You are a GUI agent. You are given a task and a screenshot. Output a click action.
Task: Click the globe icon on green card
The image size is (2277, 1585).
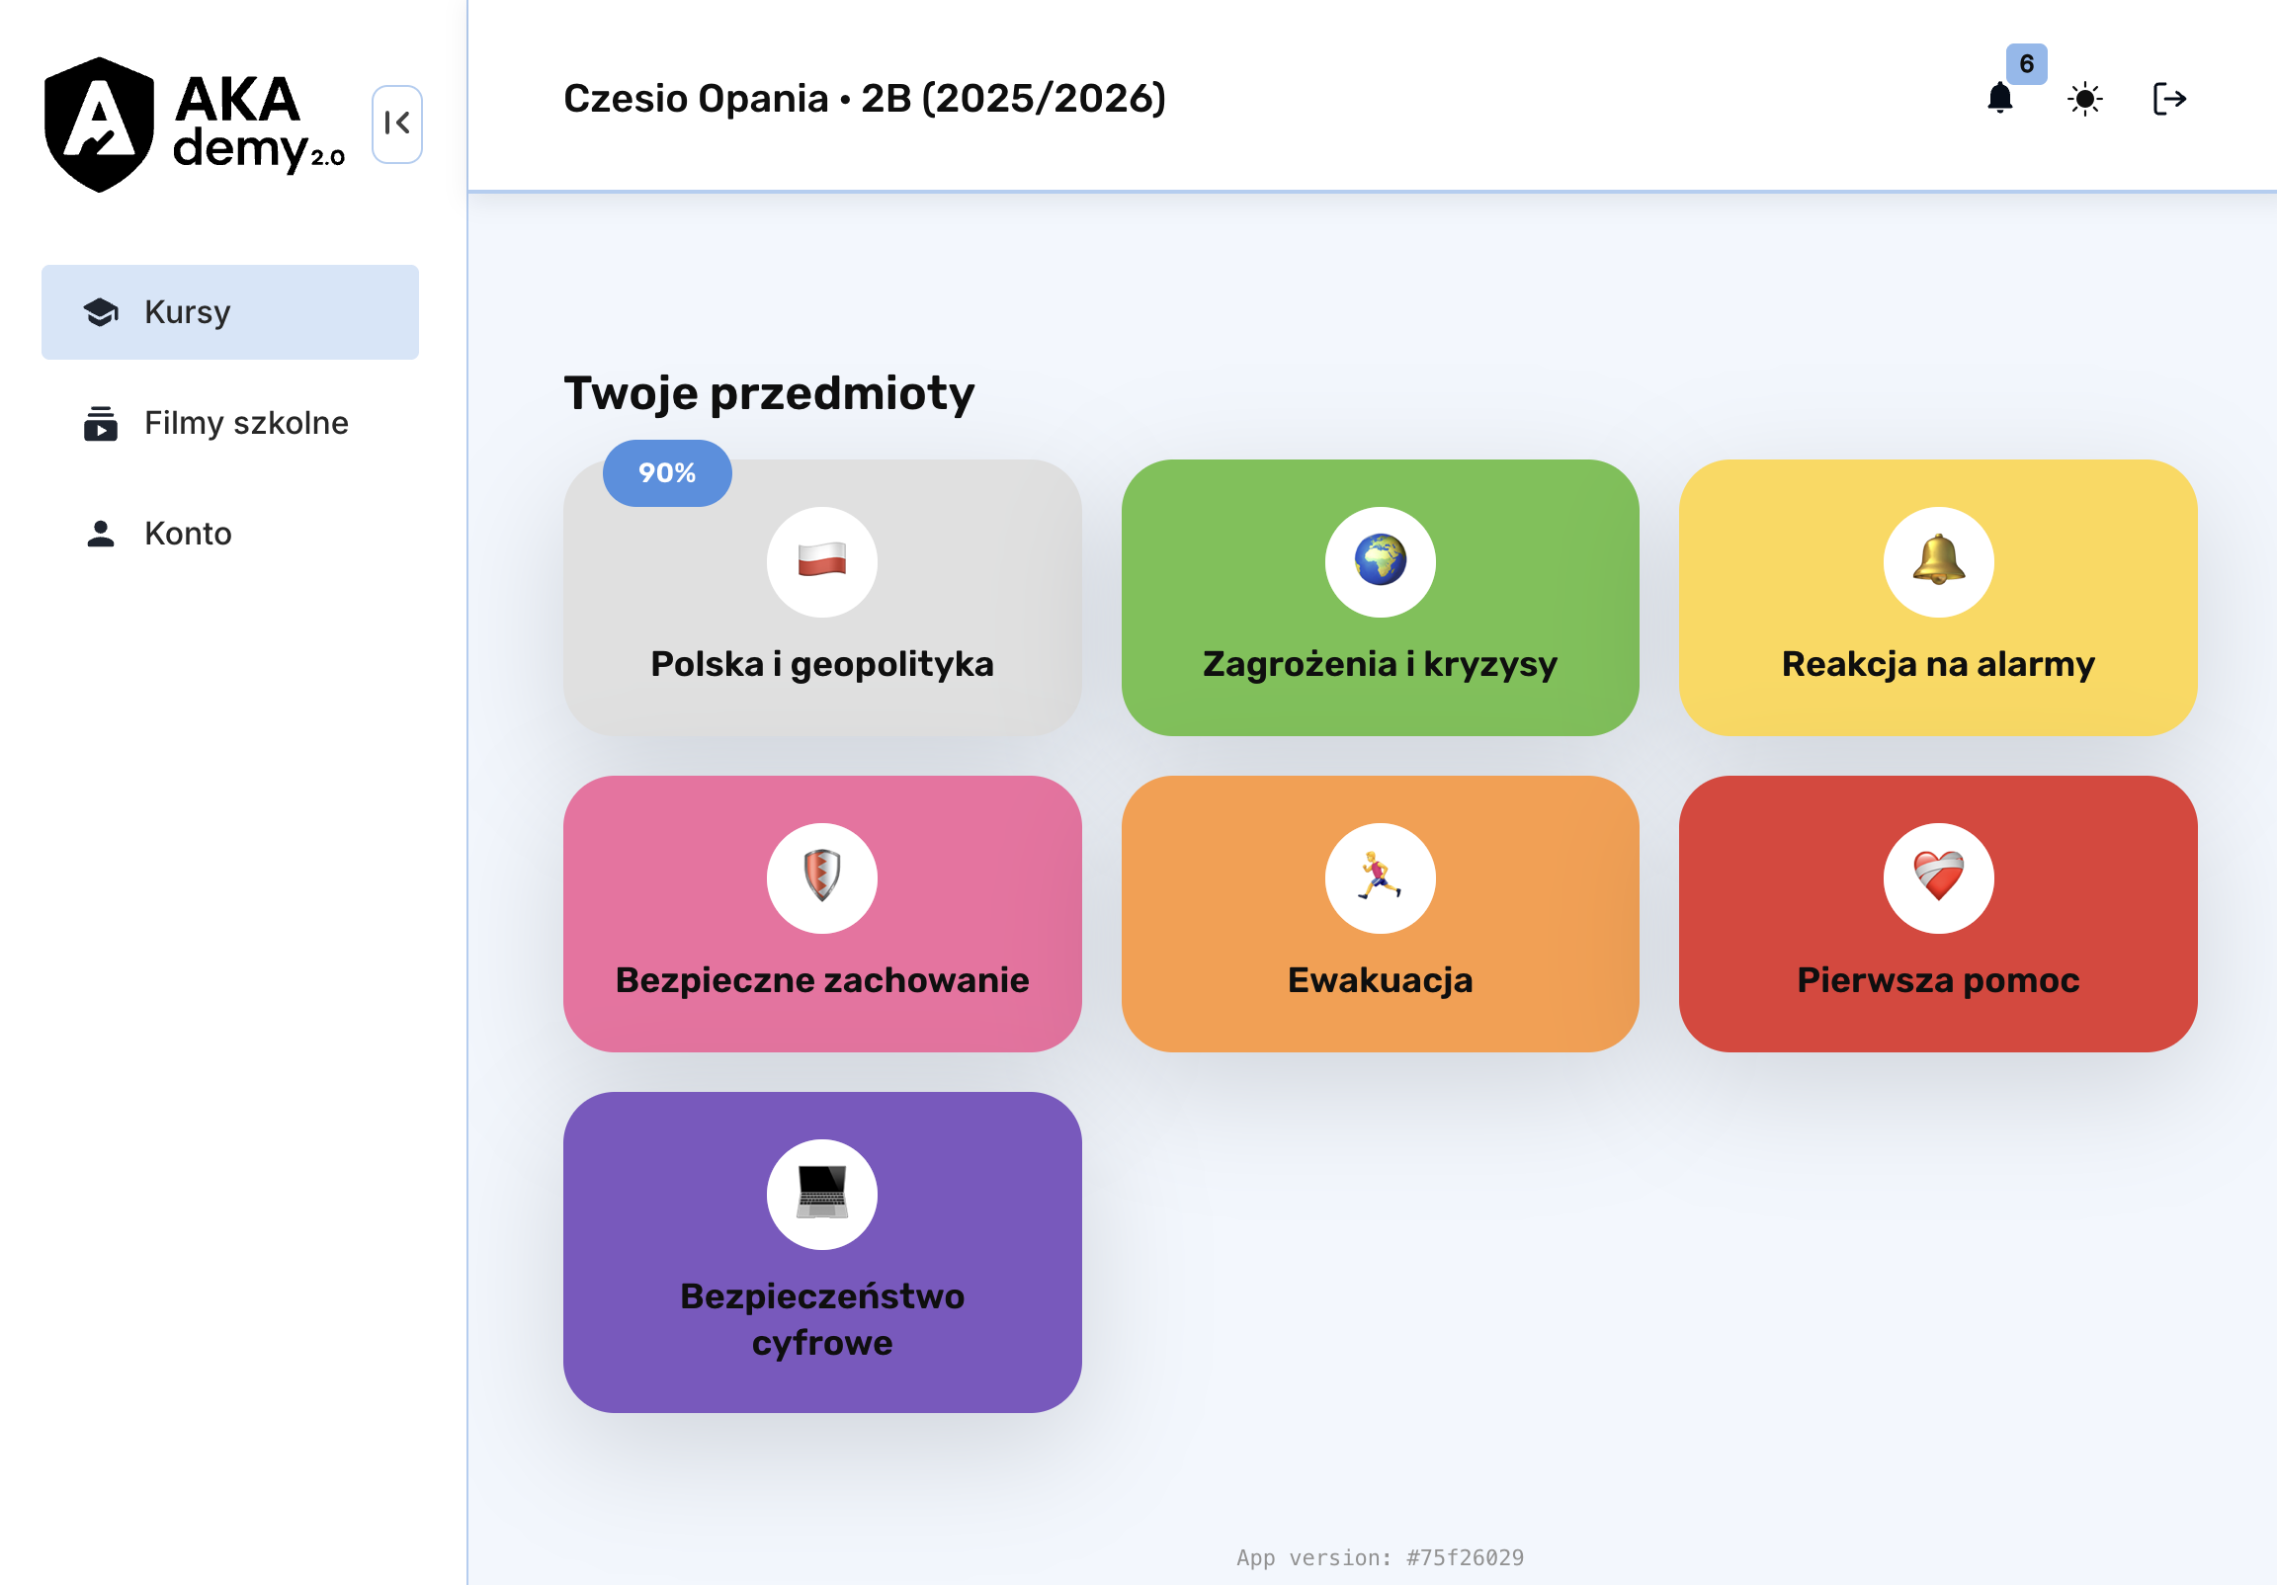1380,561
